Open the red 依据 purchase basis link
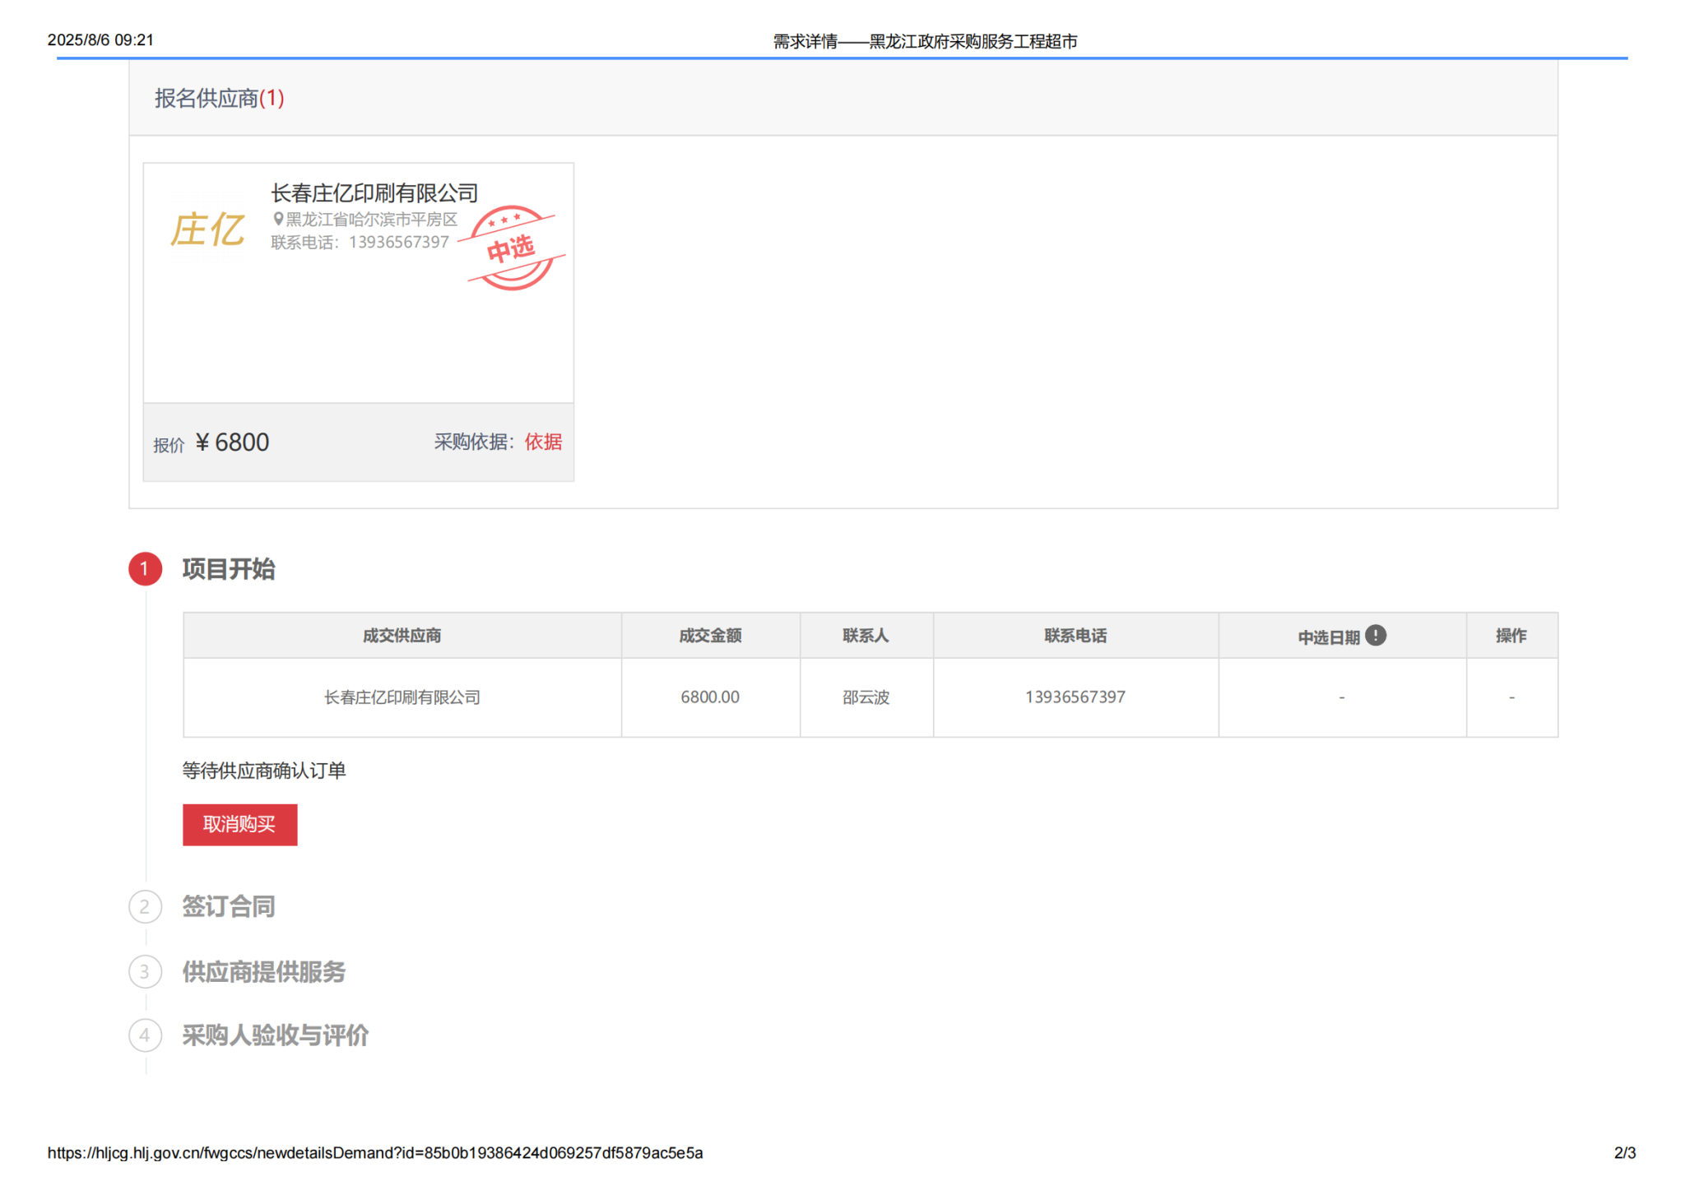1685x1190 pixels. tap(543, 442)
